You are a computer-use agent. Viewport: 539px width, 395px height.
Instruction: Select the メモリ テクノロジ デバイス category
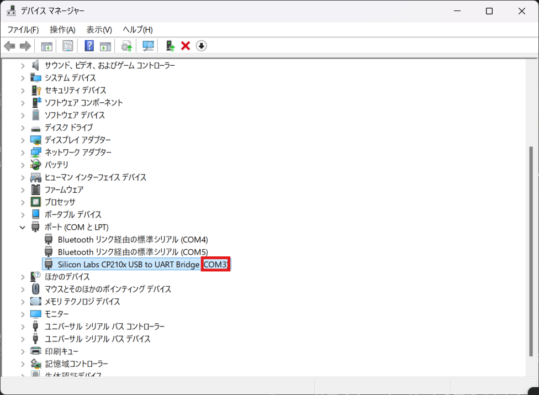82,302
